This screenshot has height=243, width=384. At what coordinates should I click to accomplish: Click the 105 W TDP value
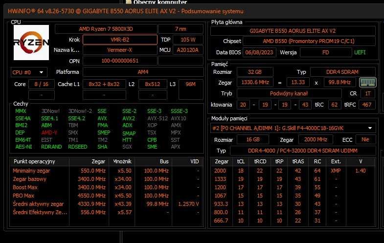pyautogui.click(x=188, y=40)
